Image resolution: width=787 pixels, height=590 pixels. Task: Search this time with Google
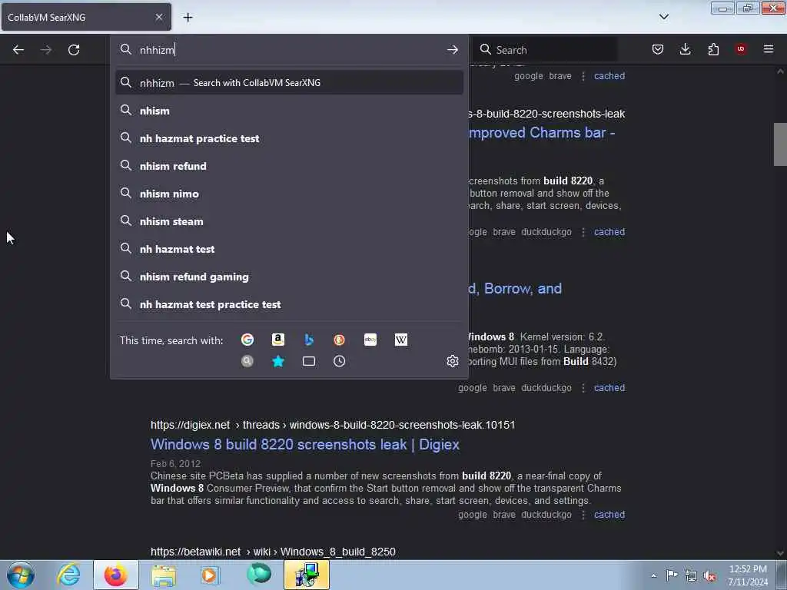coord(247,340)
